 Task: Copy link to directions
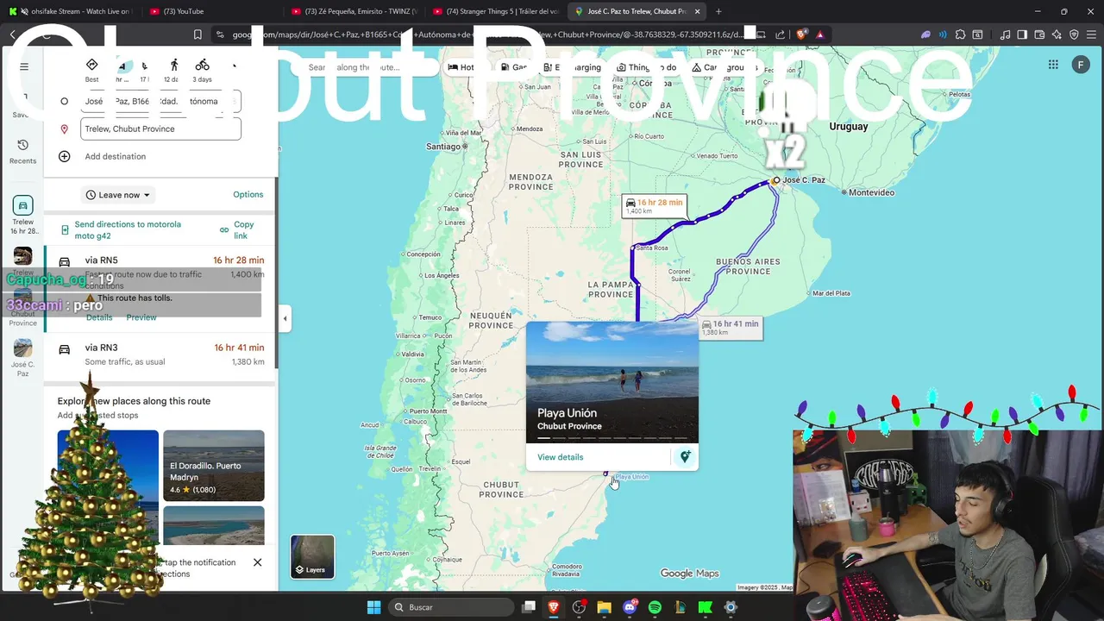coord(238,230)
